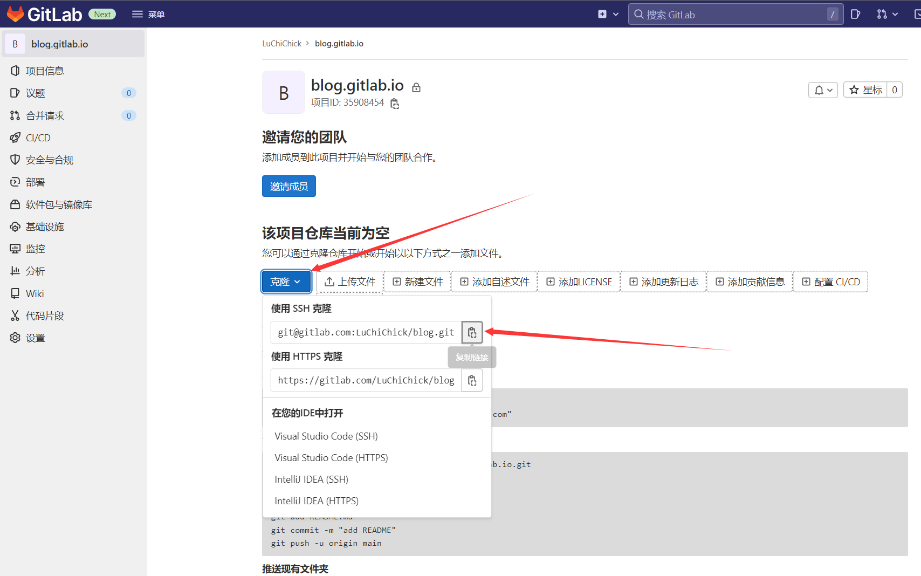Click the 邀请成员 button

pyautogui.click(x=289, y=186)
